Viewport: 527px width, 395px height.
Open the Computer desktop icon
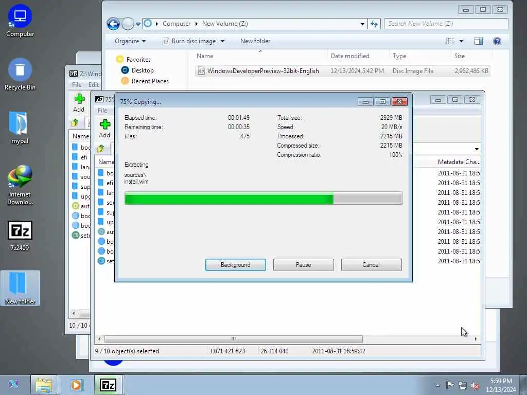coord(20,21)
